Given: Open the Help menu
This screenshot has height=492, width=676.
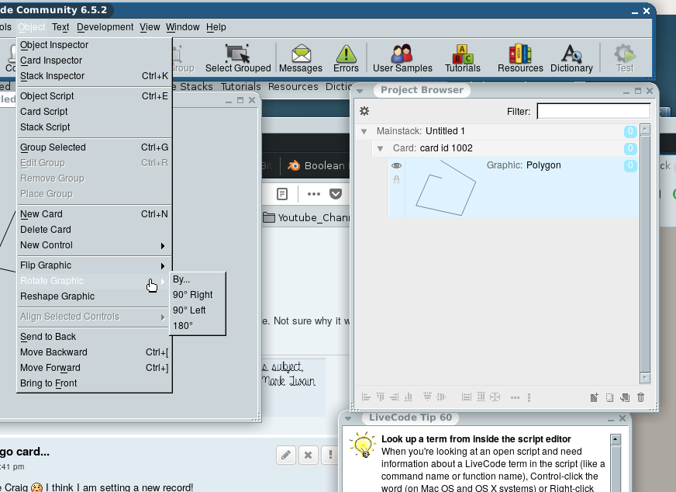Looking at the screenshot, I should point(216,26).
